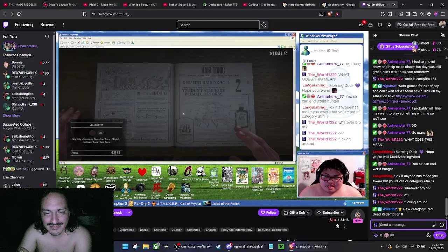Expand the Subscribe dropdown arrow

[342, 212]
